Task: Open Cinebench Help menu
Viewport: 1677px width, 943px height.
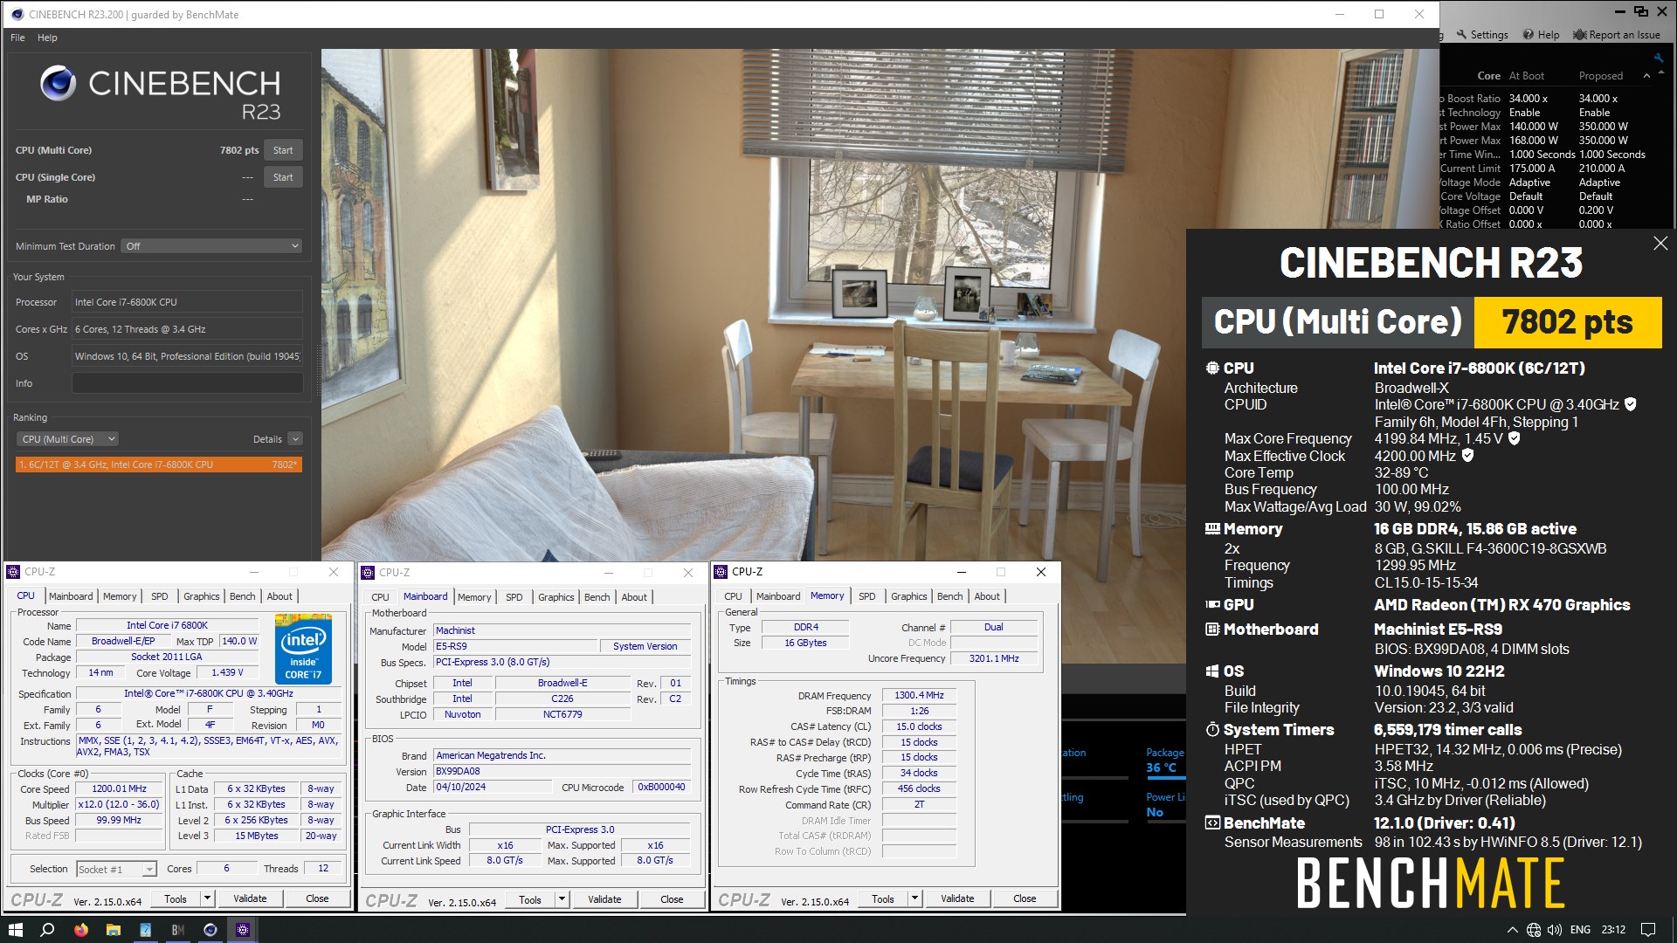Action: (47, 38)
